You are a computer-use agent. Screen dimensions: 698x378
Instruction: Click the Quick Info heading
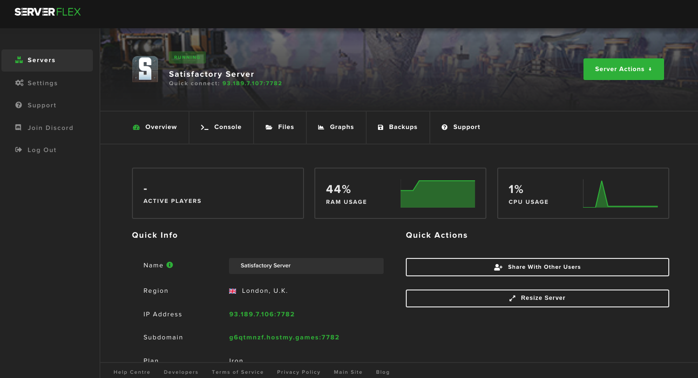click(x=155, y=235)
